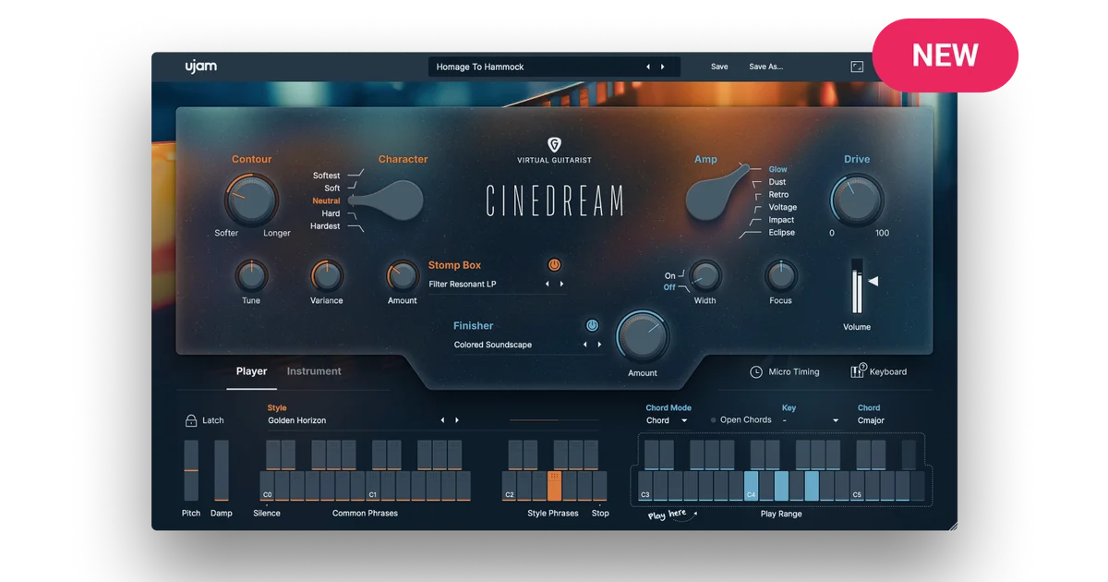This screenshot has width=1108, height=582.
Task: Select Softest character
Action: click(326, 176)
